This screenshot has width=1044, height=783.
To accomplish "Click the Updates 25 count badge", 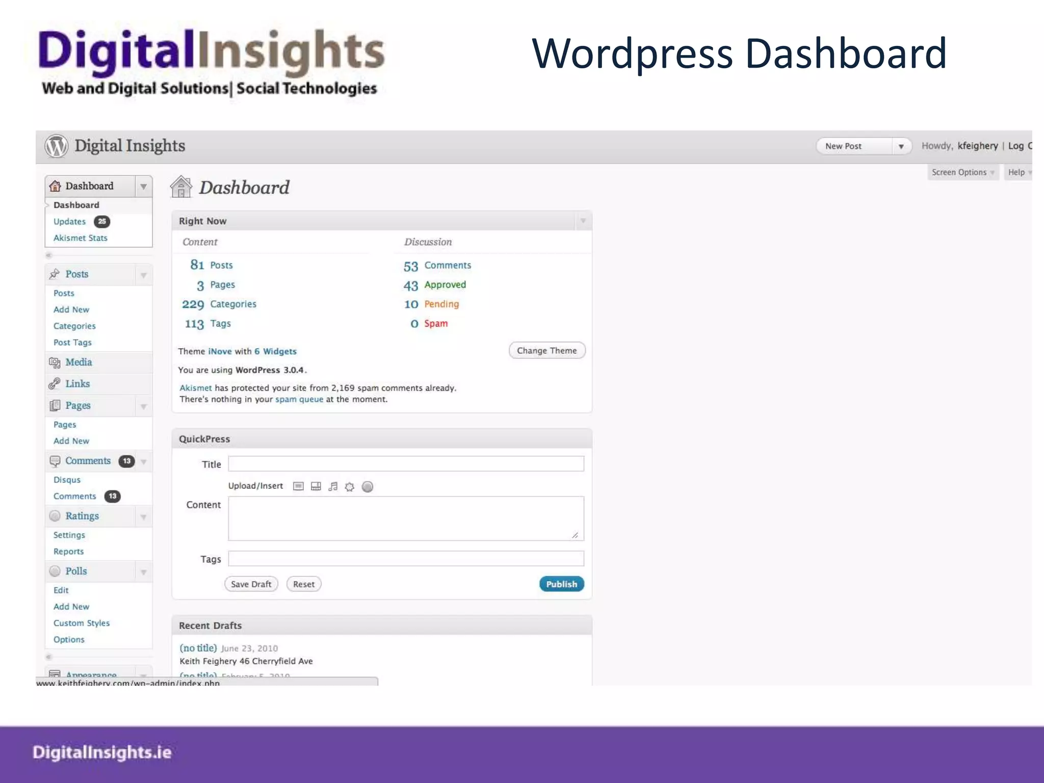I will (x=102, y=221).
